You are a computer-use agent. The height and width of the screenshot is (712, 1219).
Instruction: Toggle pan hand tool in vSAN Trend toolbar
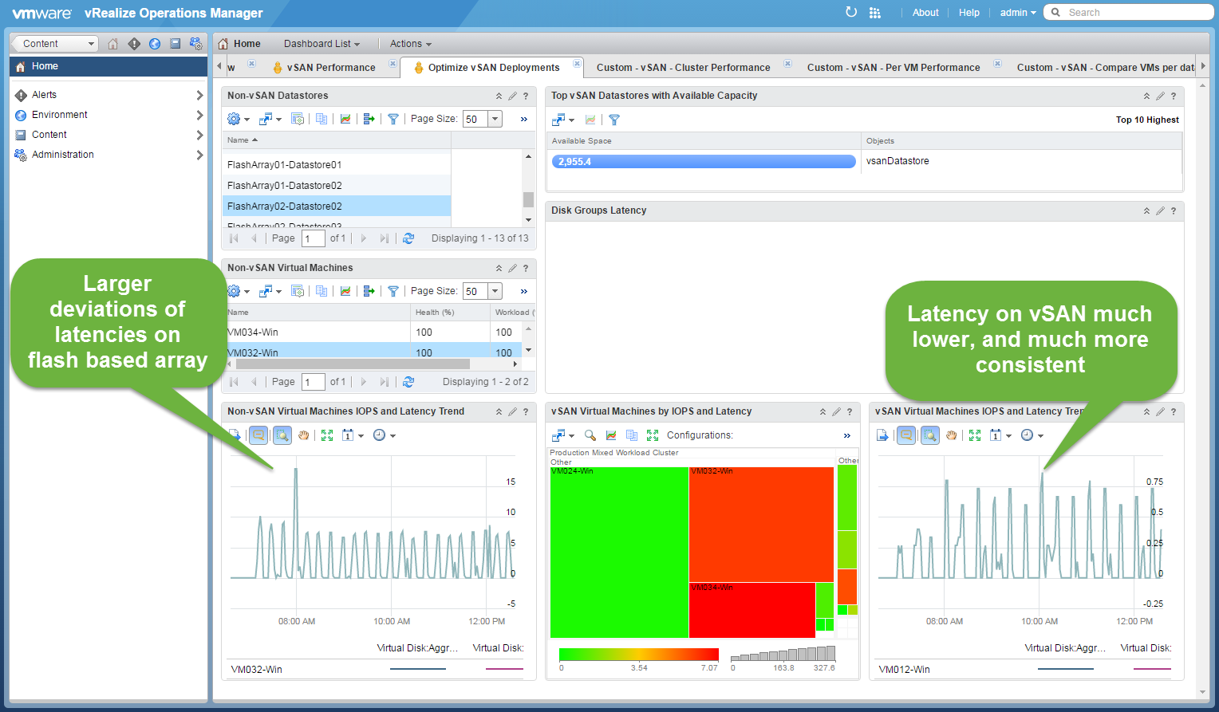(951, 435)
